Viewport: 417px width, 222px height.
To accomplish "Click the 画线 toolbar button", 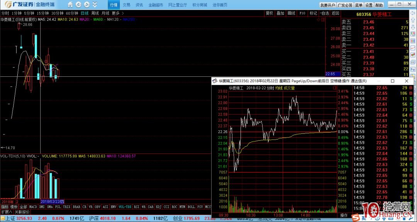I will pyautogui.click(x=292, y=13).
